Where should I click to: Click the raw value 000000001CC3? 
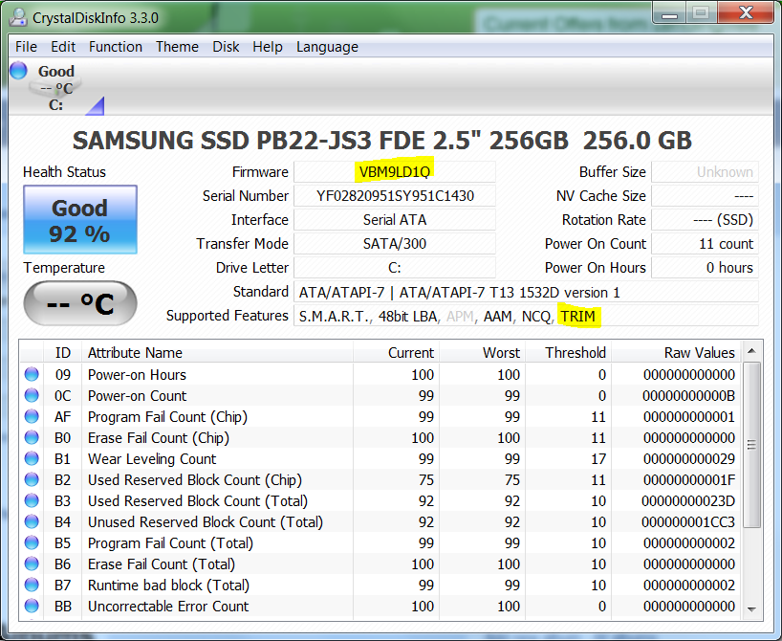(x=688, y=522)
